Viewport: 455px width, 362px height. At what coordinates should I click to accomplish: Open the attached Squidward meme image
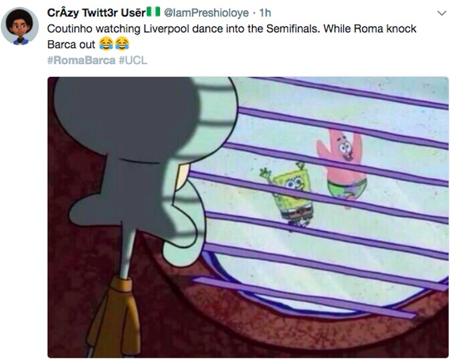[248, 217]
